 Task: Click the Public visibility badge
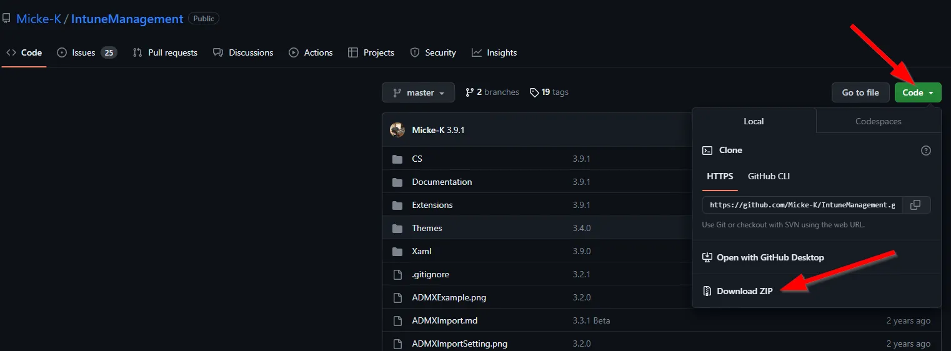click(x=204, y=19)
